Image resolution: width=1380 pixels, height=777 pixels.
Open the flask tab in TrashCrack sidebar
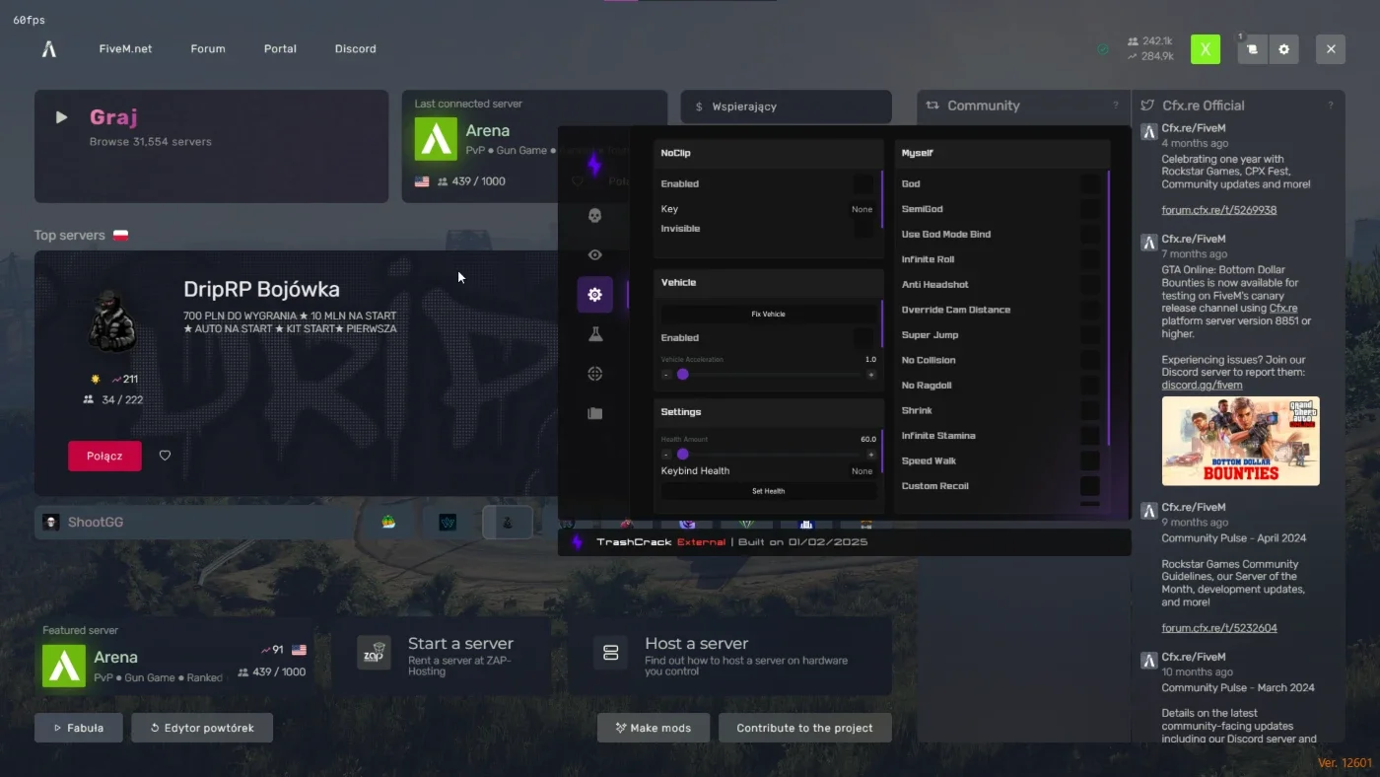coord(594,334)
